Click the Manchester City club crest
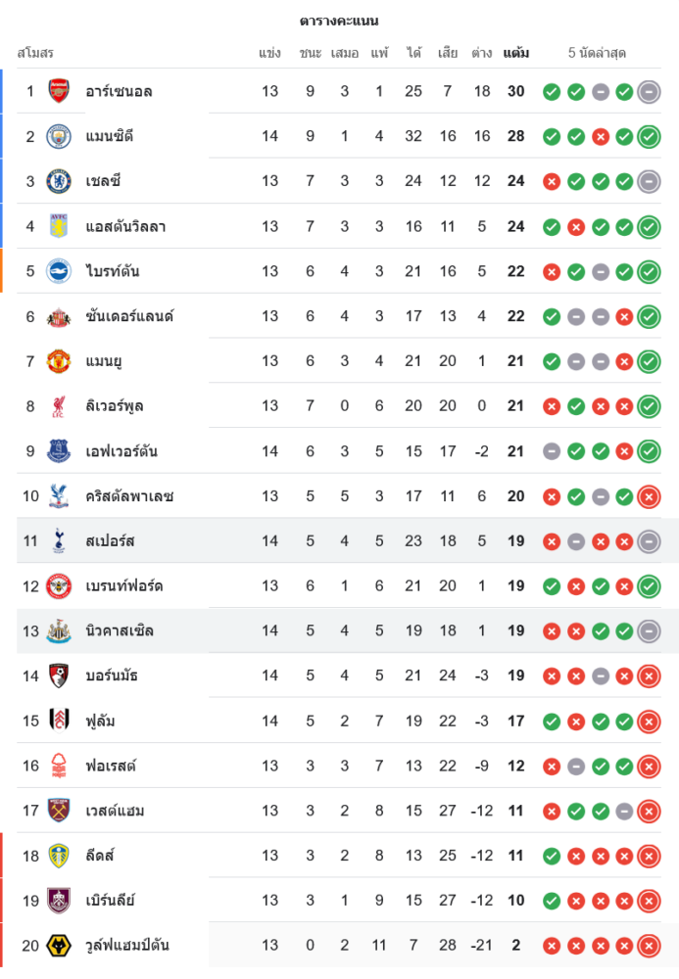The image size is (679, 979). coord(59,136)
